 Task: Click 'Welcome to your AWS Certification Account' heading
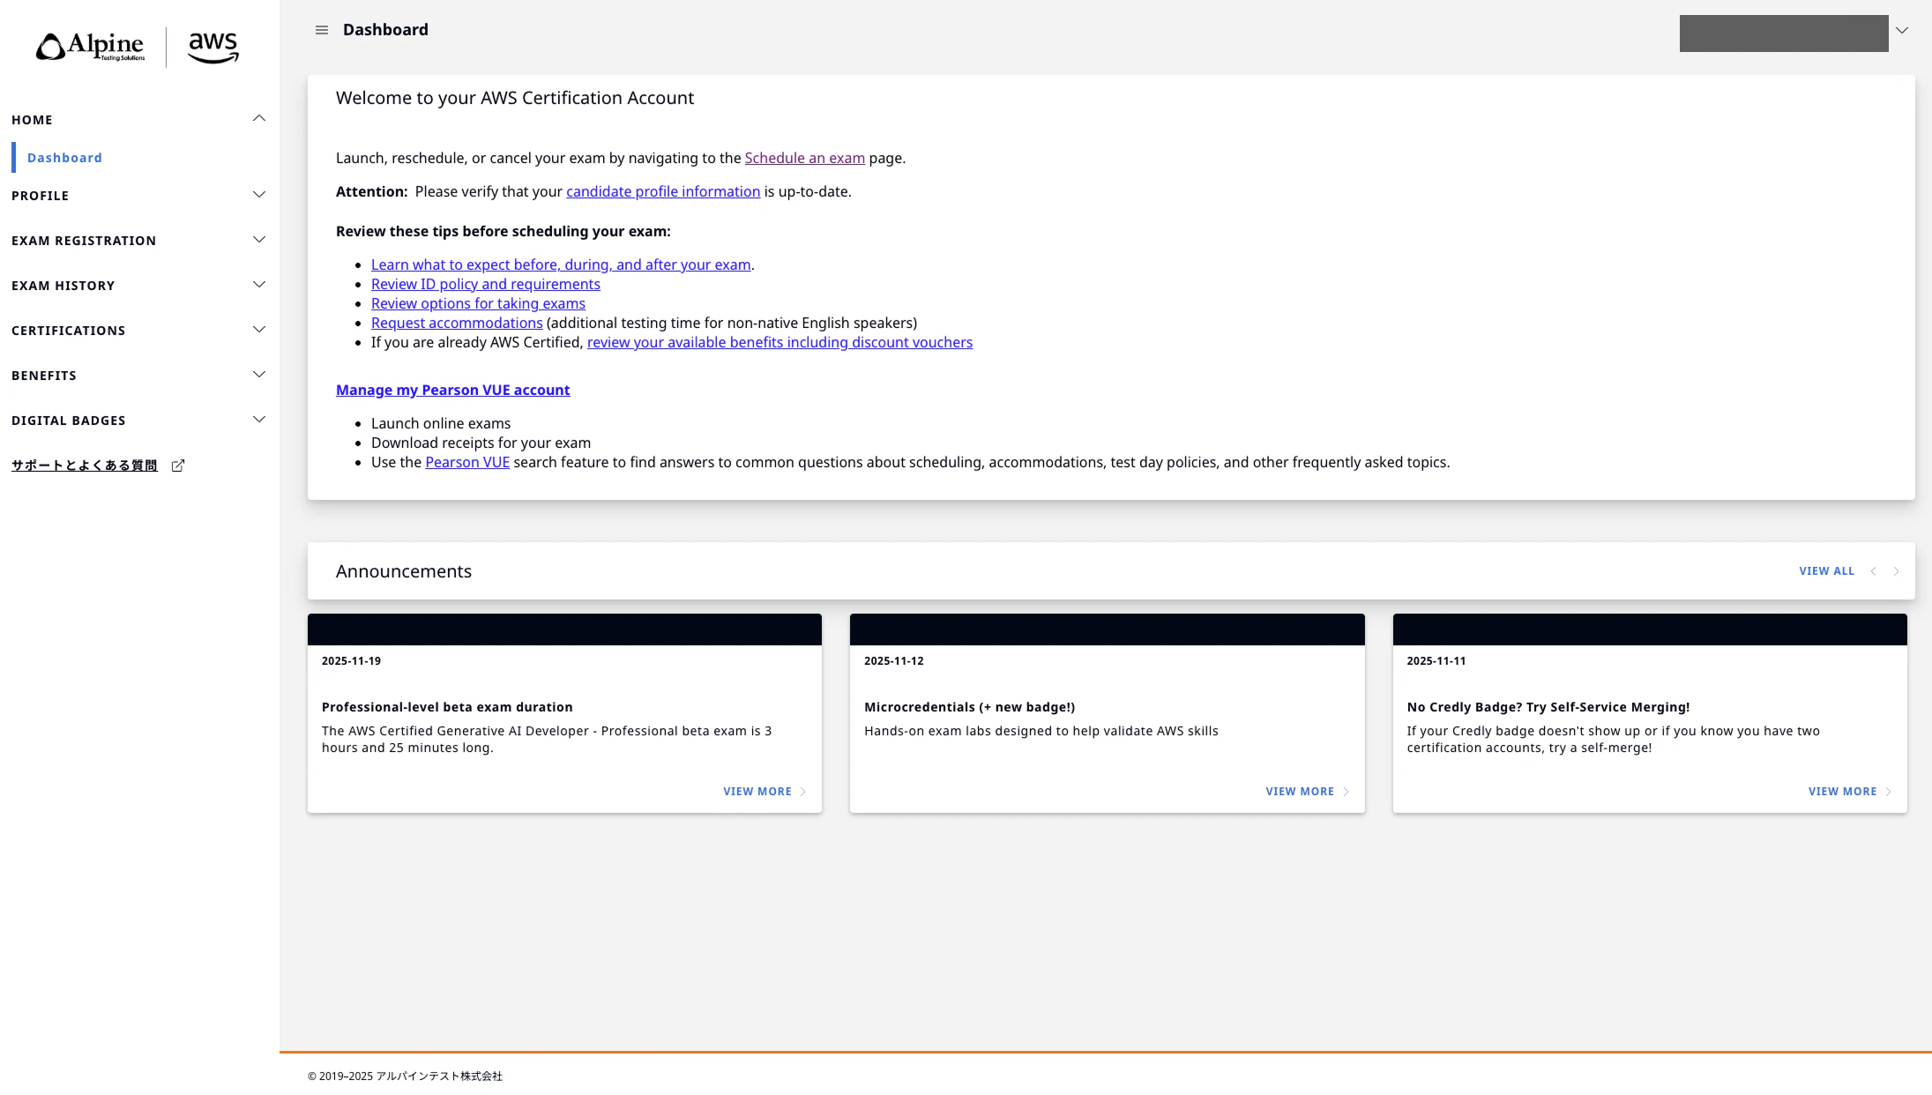(515, 98)
